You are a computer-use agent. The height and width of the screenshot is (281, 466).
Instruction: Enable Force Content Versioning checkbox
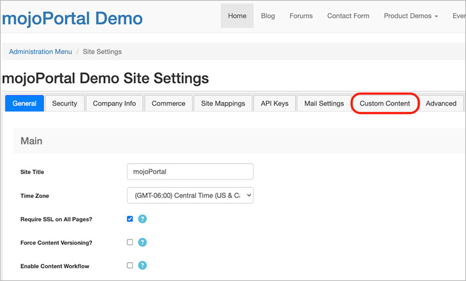[130, 242]
